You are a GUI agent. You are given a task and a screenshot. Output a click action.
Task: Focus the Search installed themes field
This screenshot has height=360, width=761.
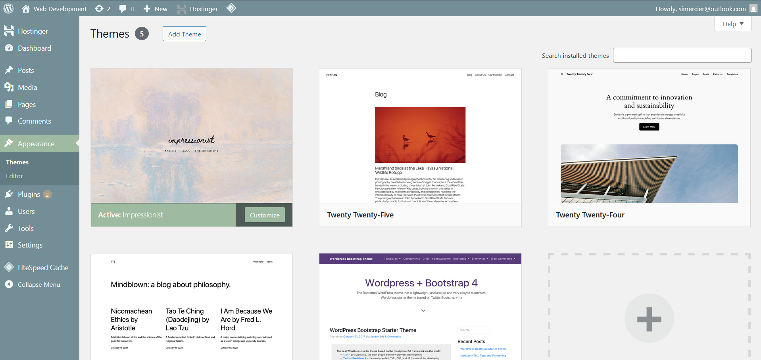pyautogui.click(x=682, y=55)
